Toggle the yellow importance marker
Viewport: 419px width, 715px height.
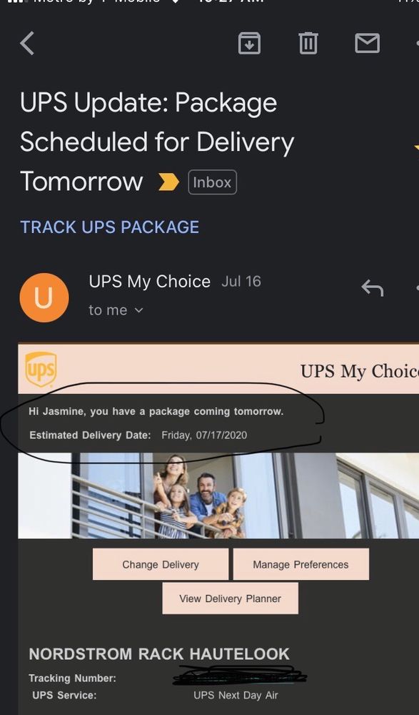click(168, 182)
